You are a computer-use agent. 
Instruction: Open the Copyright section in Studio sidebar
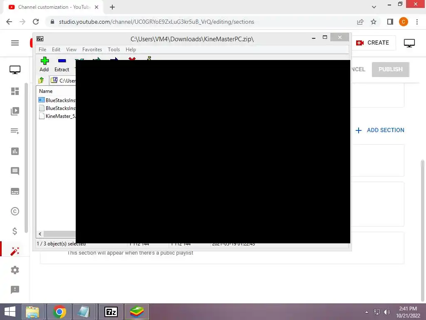[15, 211]
